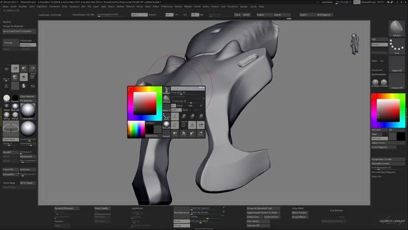Click the material sphere icon in the popup palette
The image size is (408, 230).
click(x=166, y=125)
